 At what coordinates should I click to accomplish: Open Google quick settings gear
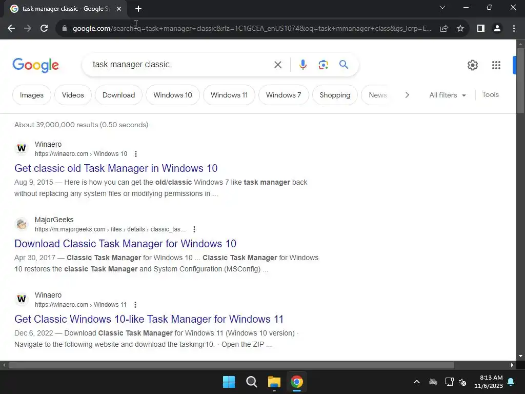click(x=472, y=65)
